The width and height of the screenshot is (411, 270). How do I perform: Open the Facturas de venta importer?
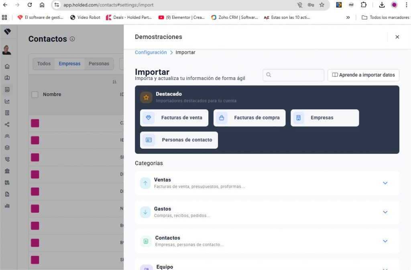coord(174,118)
